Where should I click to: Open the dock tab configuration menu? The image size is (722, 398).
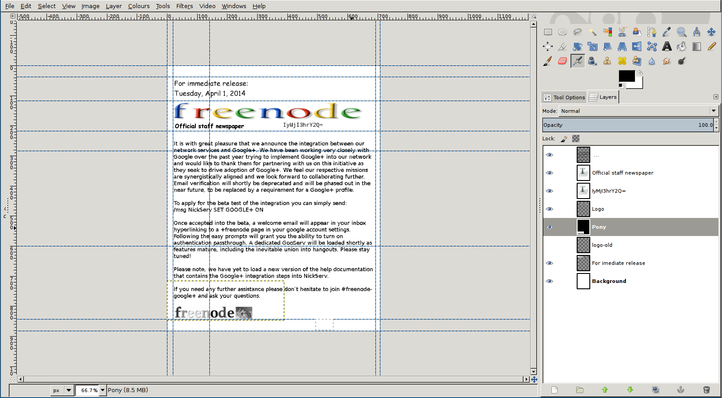(x=716, y=97)
